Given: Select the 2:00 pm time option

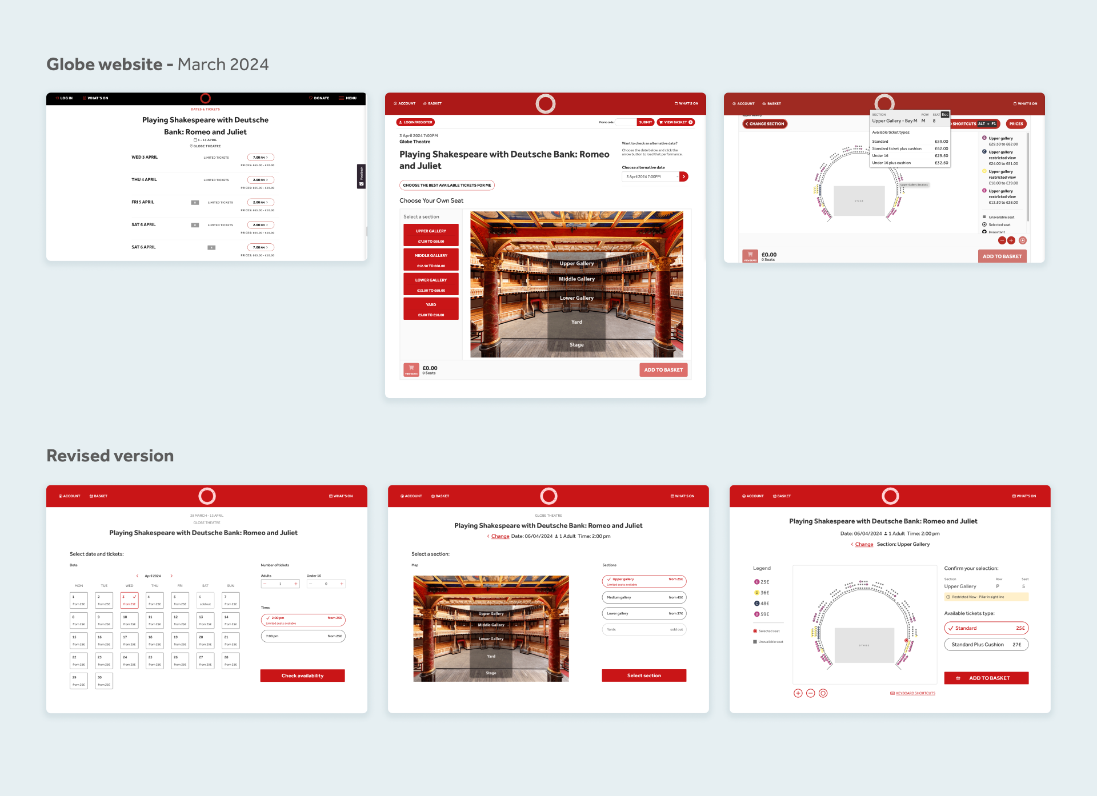Looking at the screenshot, I should [303, 620].
